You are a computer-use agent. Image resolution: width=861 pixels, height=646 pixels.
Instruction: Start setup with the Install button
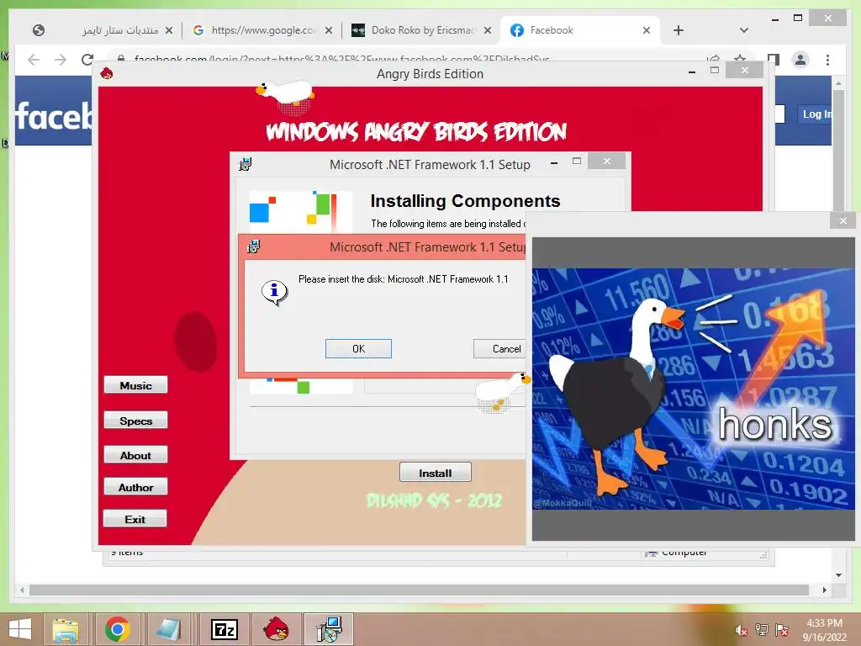click(x=435, y=473)
